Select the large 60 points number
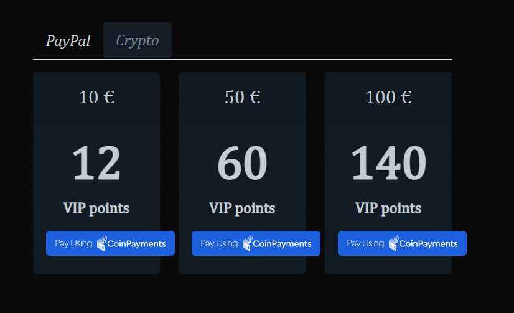Image resolution: width=514 pixels, height=313 pixels. click(x=242, y=163)
